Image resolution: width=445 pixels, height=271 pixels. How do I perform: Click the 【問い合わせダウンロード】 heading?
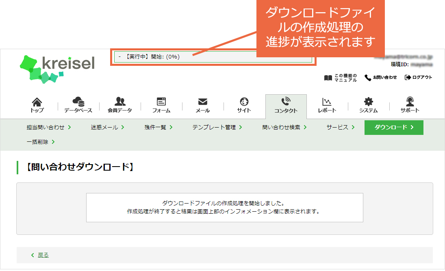click(x=80, y=167)
